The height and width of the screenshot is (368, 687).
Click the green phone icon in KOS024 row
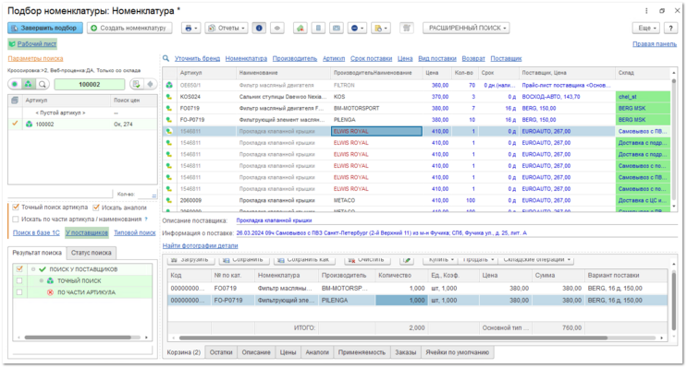(x=169, y=97)
